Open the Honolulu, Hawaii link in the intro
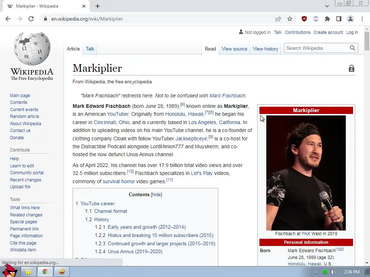 [184, 114]
